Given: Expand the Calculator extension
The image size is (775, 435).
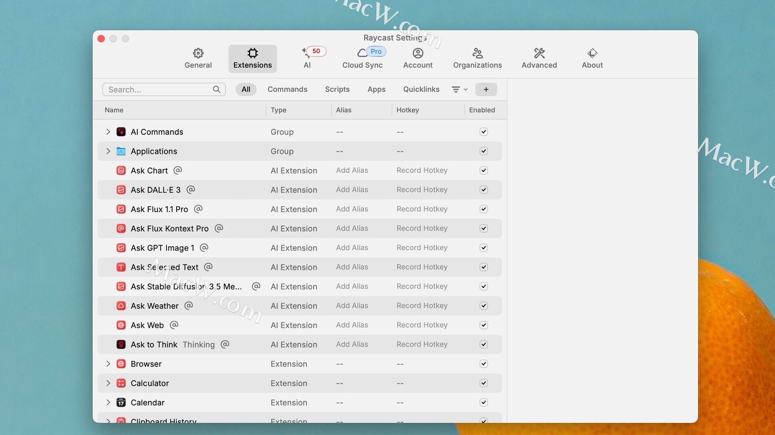Looking at the screenshot, I should pos(108,383).
